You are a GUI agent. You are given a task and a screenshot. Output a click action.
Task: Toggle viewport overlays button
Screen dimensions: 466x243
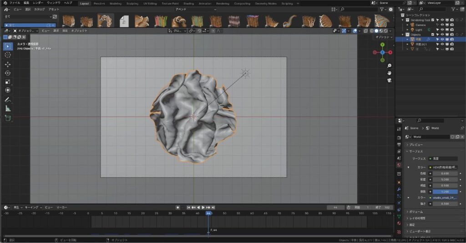pos(355,30)
